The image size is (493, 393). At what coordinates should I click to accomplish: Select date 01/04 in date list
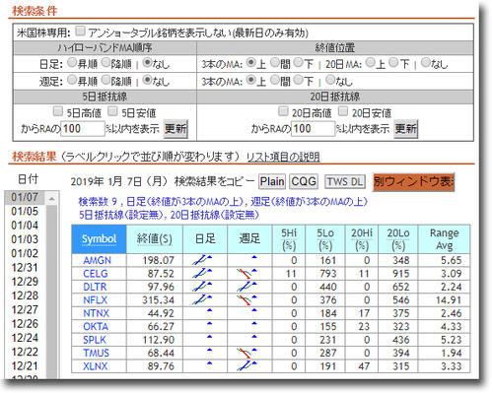point(25,226)
